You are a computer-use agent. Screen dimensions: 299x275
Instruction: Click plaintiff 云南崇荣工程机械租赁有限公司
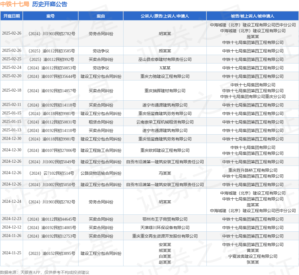point(165,122)
